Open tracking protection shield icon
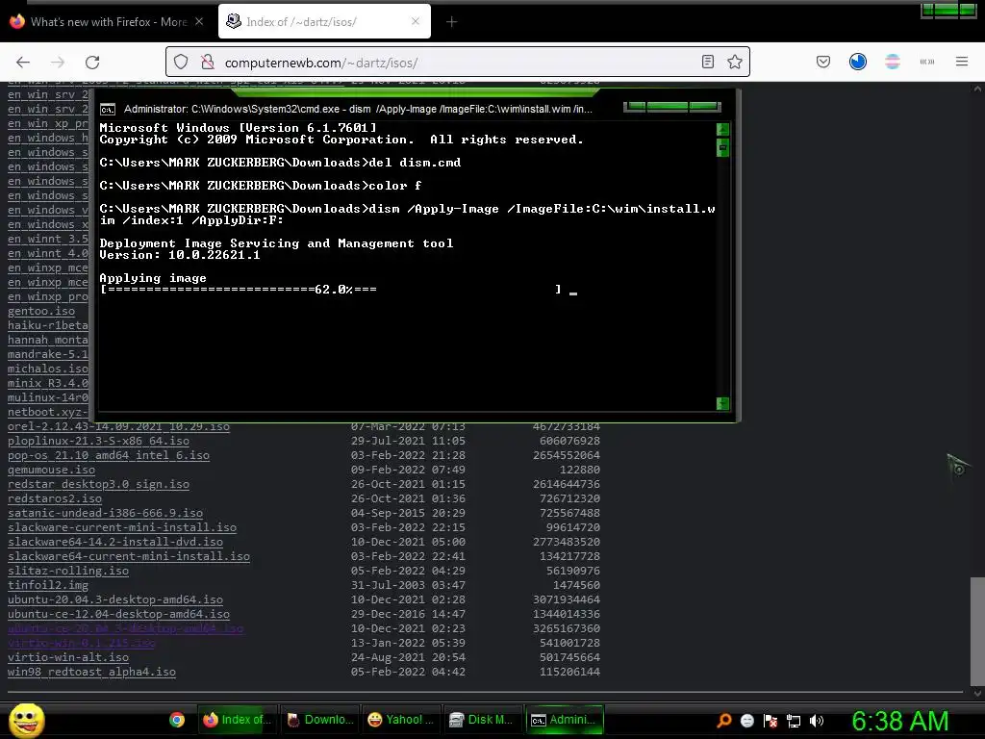The width and height of the screenshot is (985, 739). [x=181, y=63]
